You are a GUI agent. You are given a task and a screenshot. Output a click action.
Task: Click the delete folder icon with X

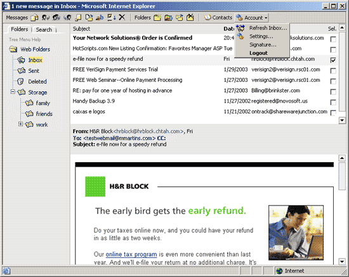point(190,17)
